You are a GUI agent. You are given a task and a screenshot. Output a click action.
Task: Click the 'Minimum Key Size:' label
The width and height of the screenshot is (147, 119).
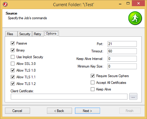pyautogui.click(x=90, y=66)
